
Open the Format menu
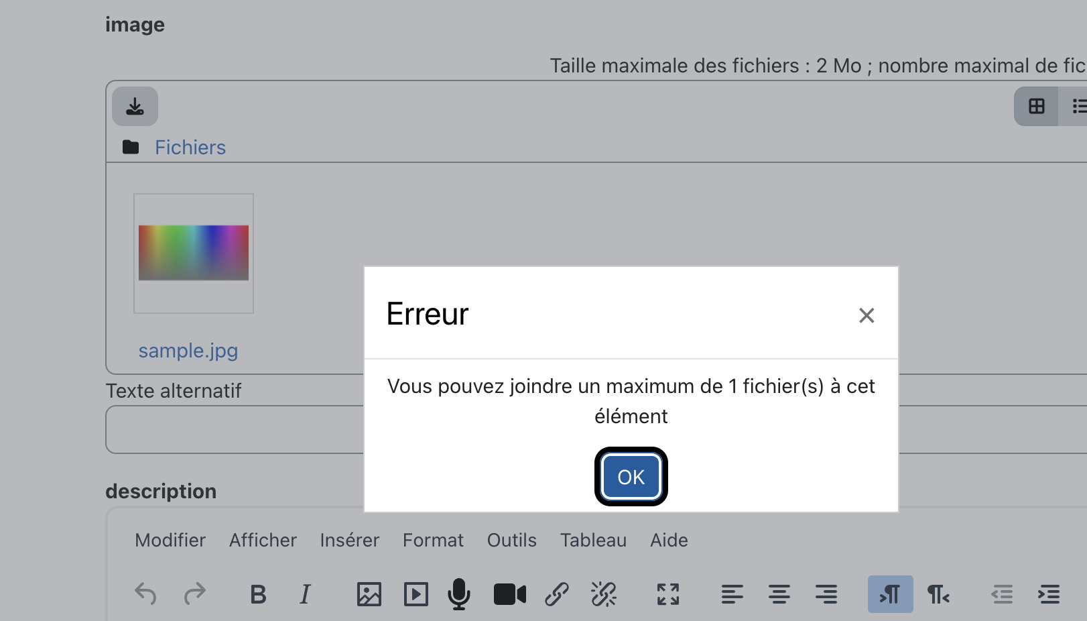click(x=433, y=541)
